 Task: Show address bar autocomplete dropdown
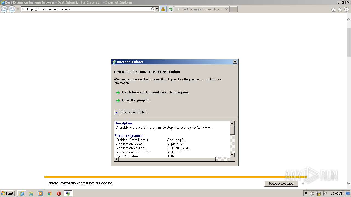pyautogui.click(x=157, y=9)
